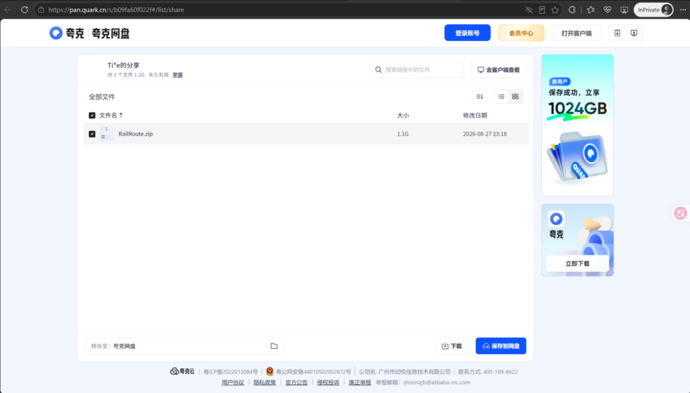Open the favorites list icon
The width and height of the screenshot is (690, 393).
pyautogui.click(x=590, y=9)
